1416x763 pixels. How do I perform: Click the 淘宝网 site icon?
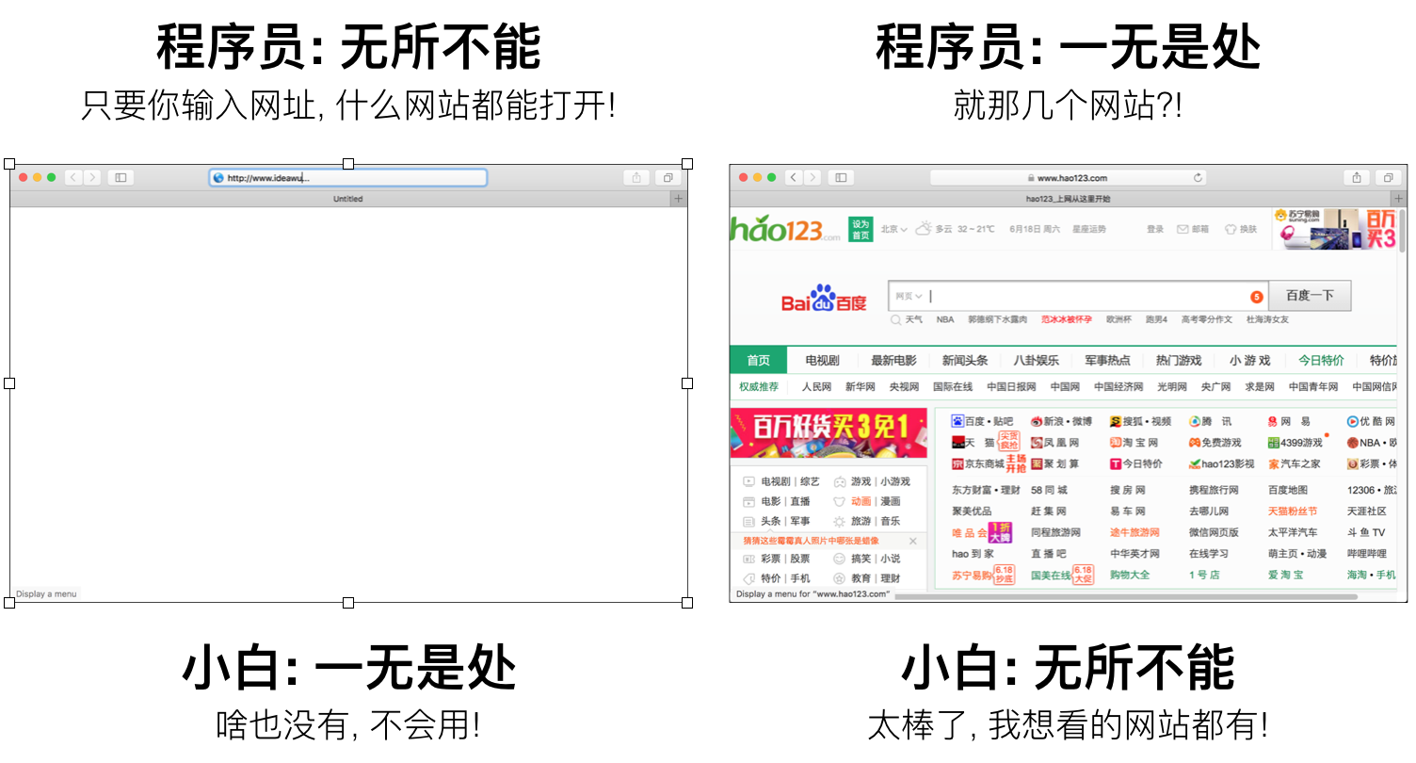[1116, 442]
